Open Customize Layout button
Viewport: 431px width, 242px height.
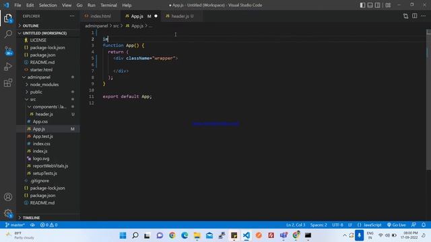388,5
